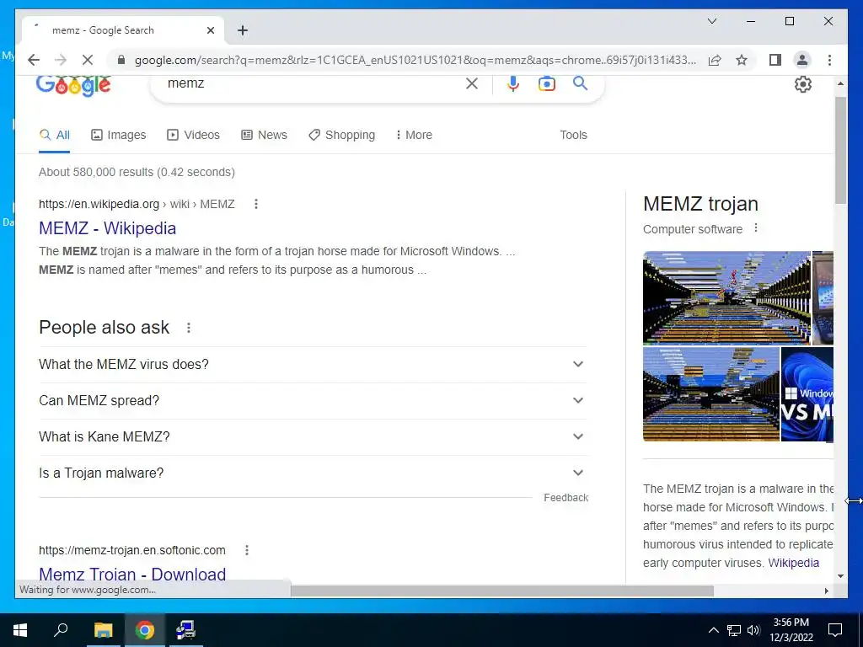The width and height of the screenshot is (863, 647).
Task: Open the network status tray icon
Action: coord(734,630)
